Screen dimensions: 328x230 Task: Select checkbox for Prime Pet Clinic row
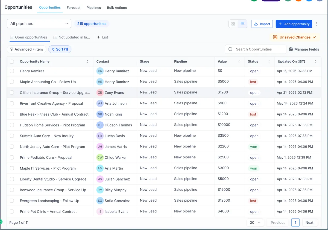pyautogui.click(x=12, y=211)
